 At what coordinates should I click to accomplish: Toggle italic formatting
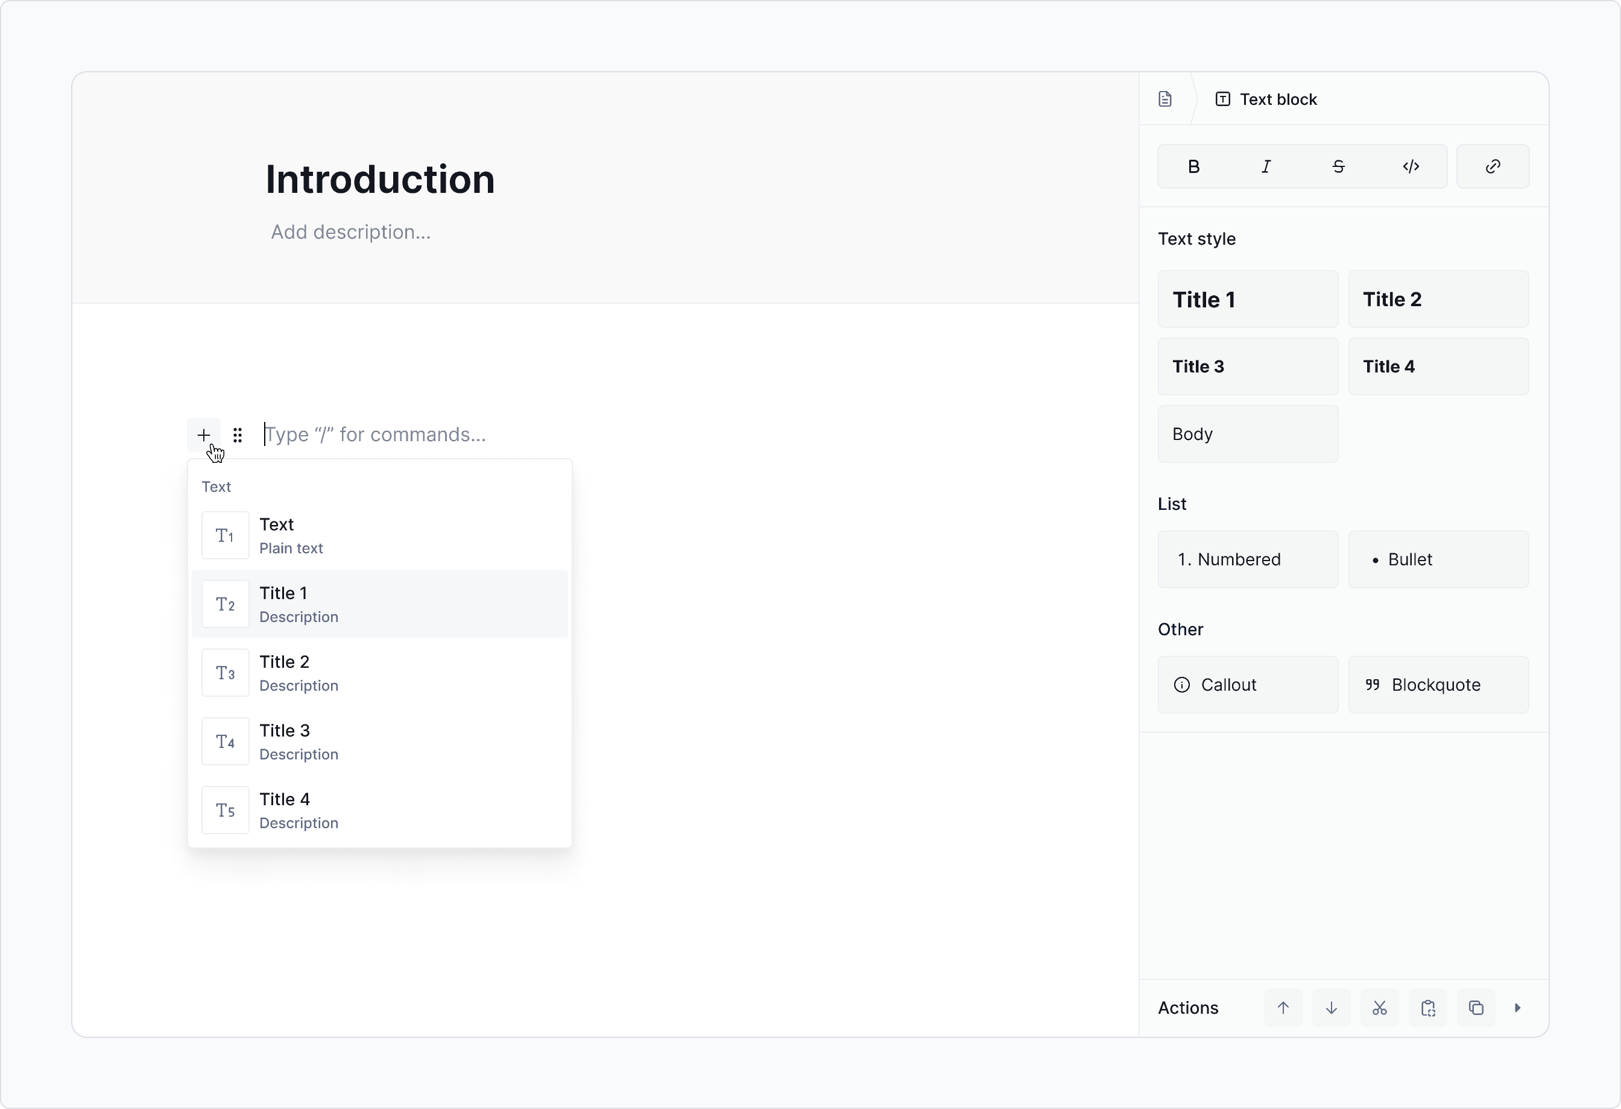pyautogui.click(x=1266, y=166)
